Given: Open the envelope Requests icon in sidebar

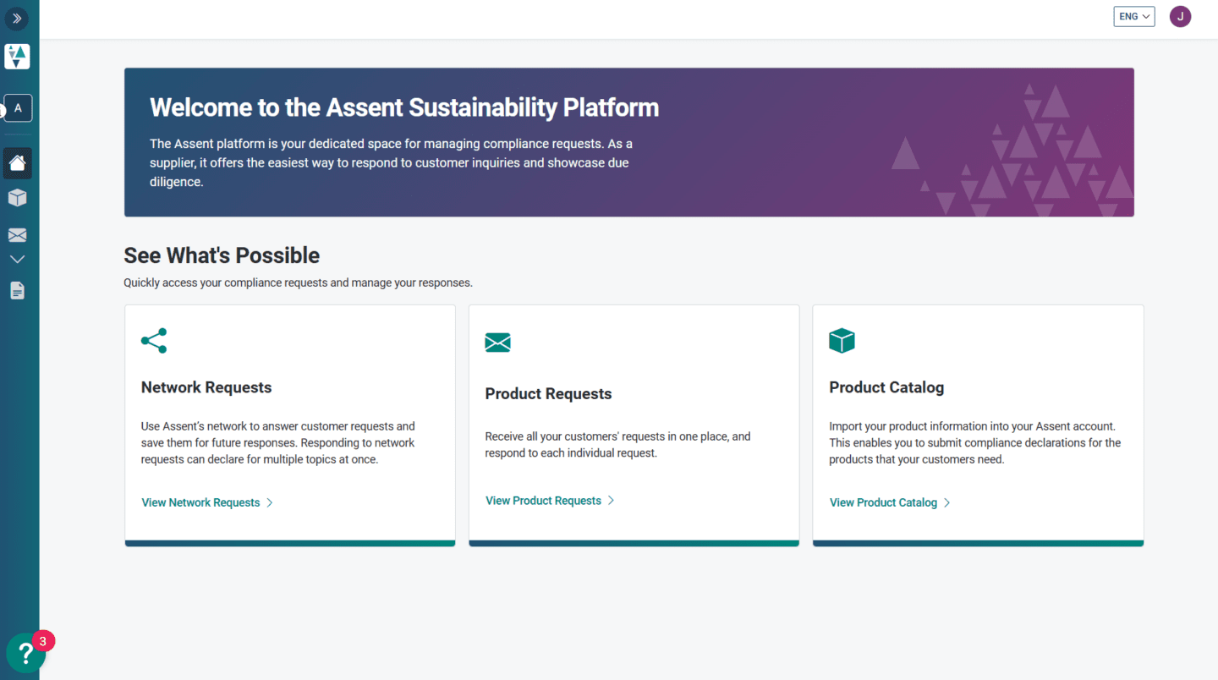Looking at the screenshot, I should [x=18, y=235].
